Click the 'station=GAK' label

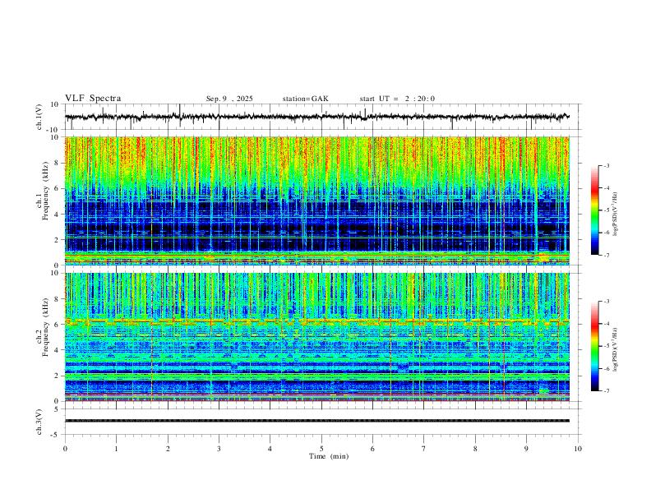point(305,99)
